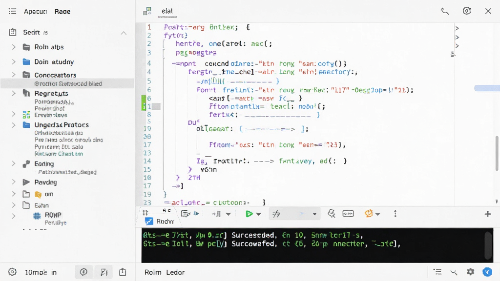Expand the Pavdng node arrow

click(x=14, y=182)
